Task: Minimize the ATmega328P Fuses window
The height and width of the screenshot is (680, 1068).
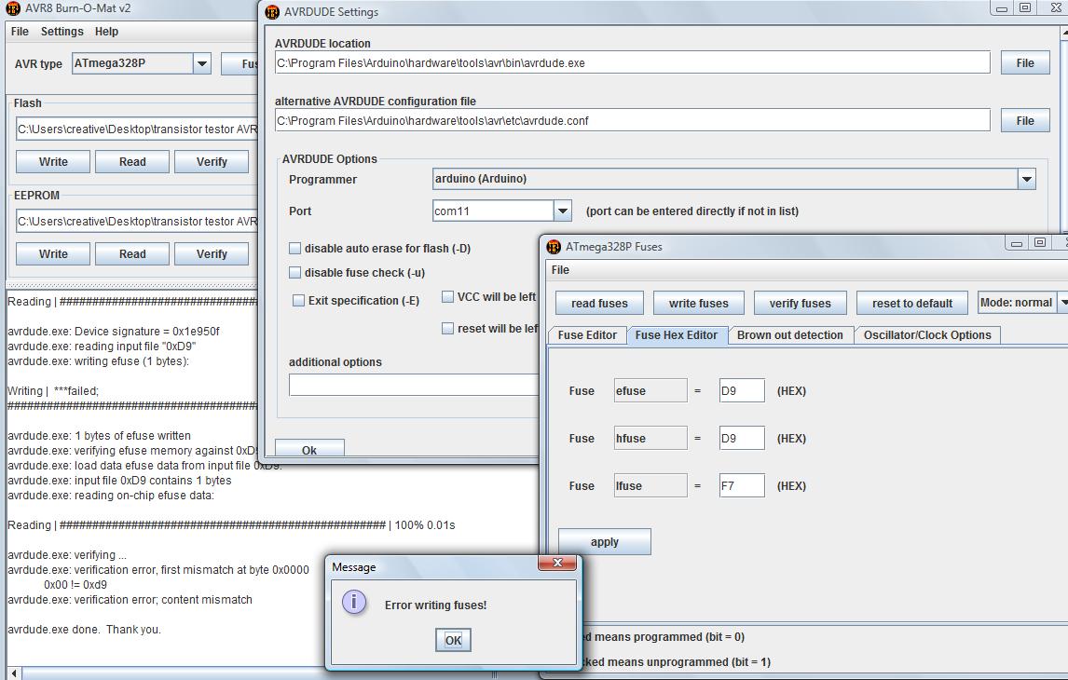Action: (x=1016, y=243)
